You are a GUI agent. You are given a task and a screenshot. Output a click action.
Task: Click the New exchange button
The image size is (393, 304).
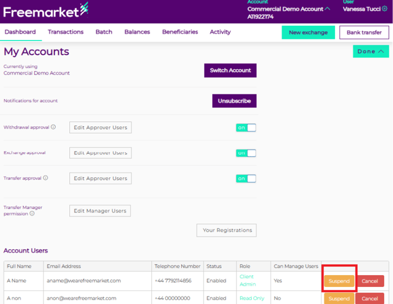(308, 32)
